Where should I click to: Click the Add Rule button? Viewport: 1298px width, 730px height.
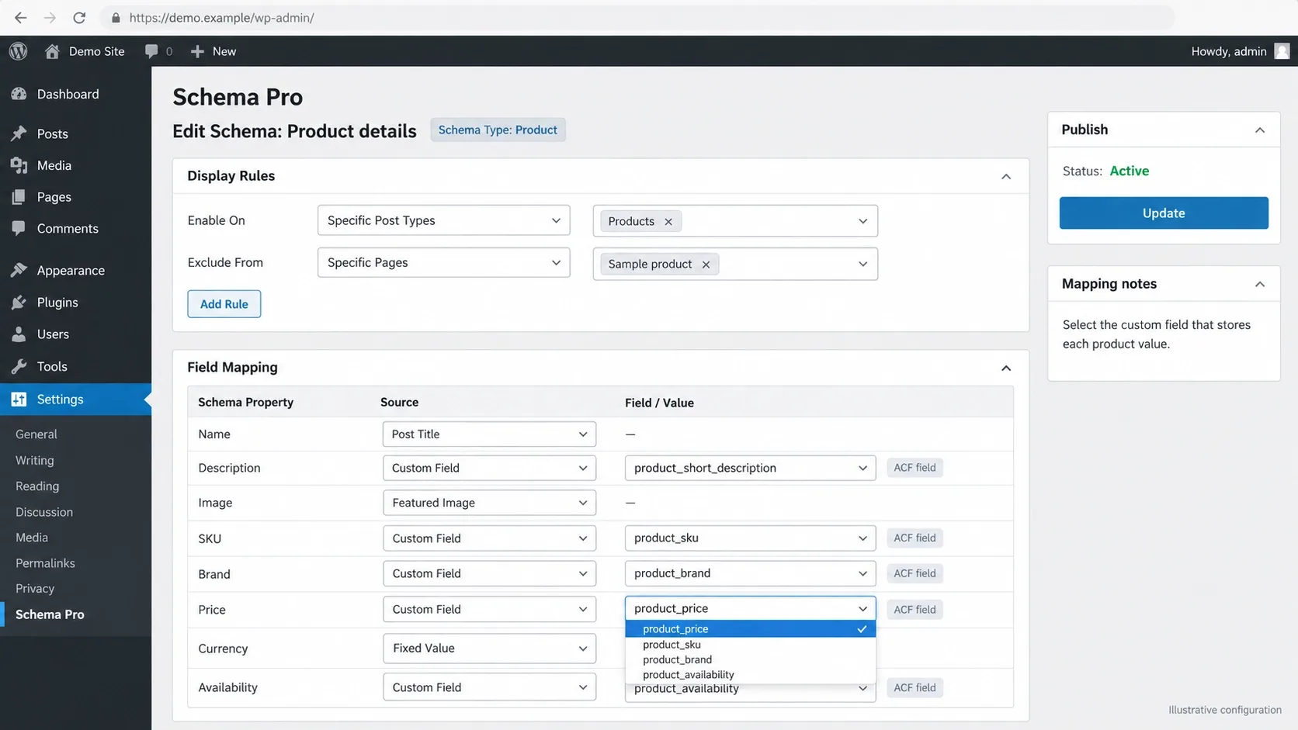click(x=224, y=304)
